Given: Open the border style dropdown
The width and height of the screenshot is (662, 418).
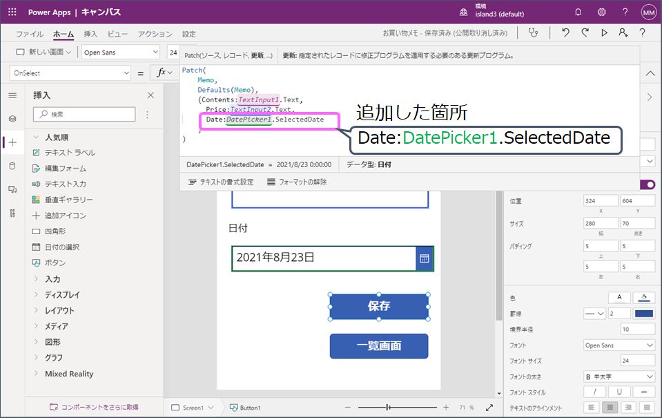Looking at the screenshot, I should (x=595, y=314).
